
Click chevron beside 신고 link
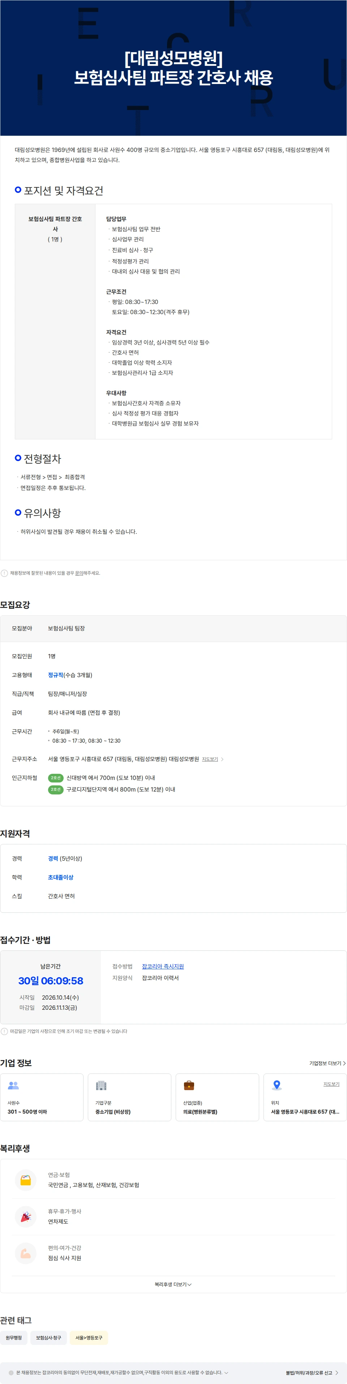[x=337, y=1373]
